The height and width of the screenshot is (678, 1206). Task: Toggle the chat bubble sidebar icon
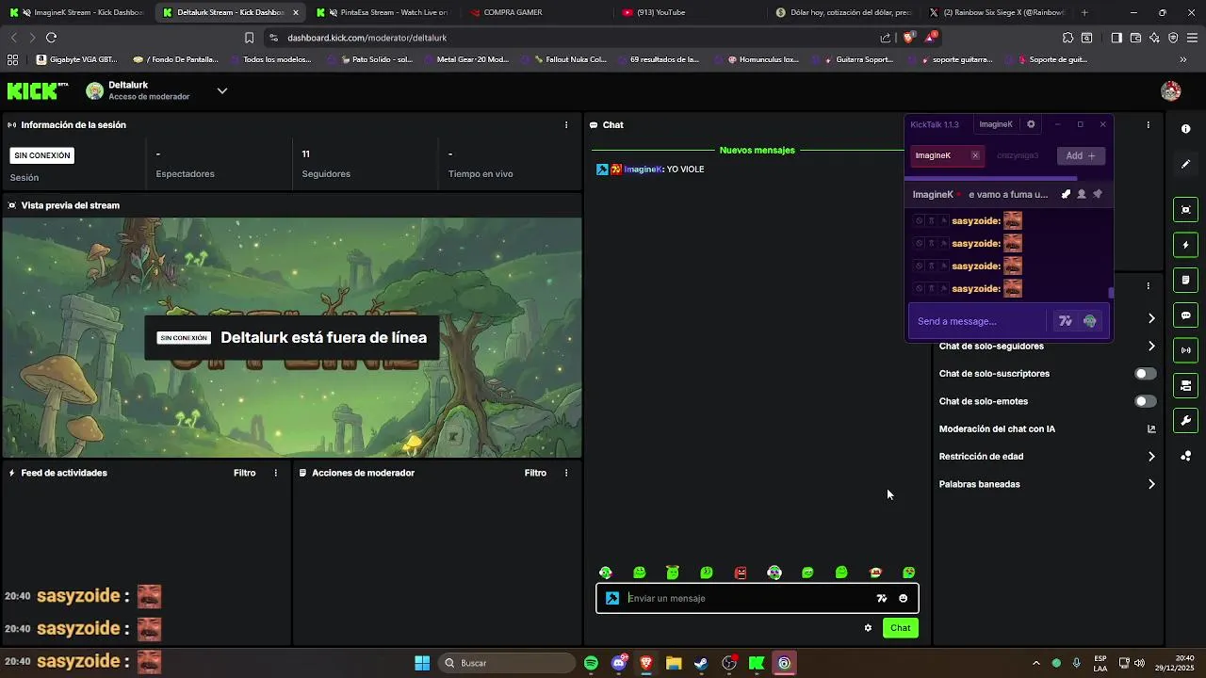pos(1185,315)
